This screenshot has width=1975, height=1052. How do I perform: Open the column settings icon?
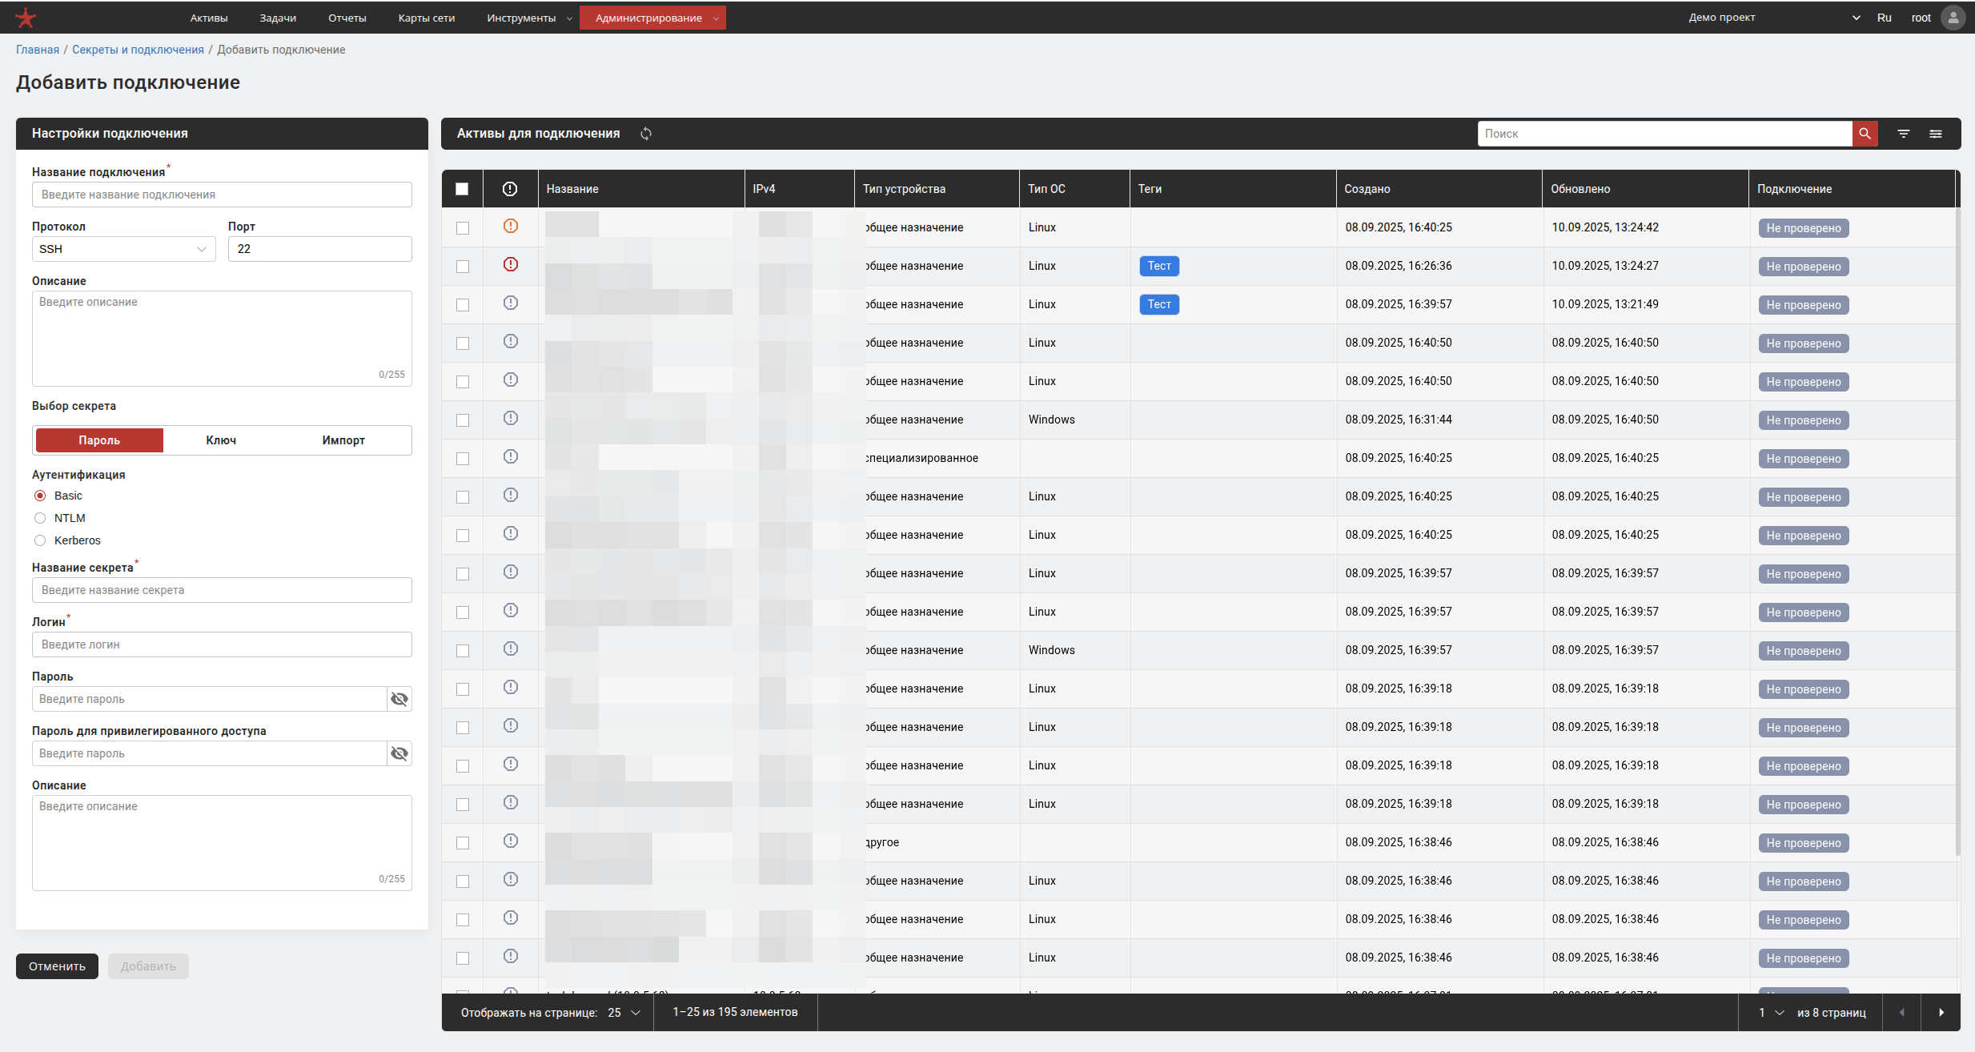coord(1936,134)
